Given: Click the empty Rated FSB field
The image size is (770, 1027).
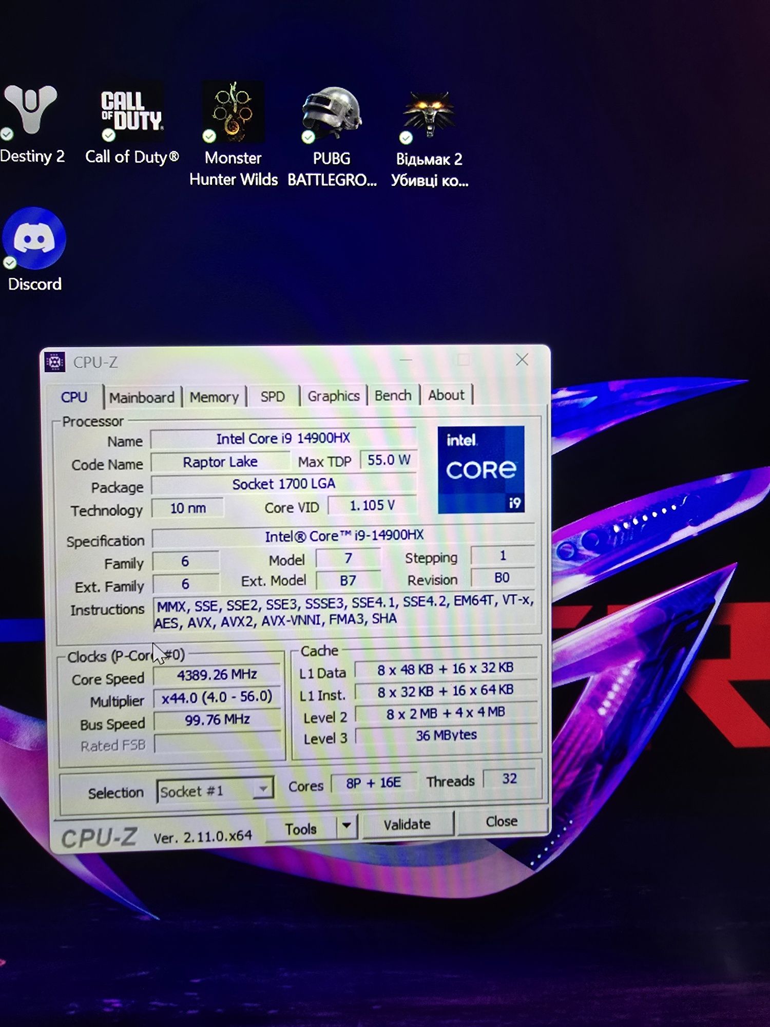Looking at the screenshot, I should [x=218, y=743].
